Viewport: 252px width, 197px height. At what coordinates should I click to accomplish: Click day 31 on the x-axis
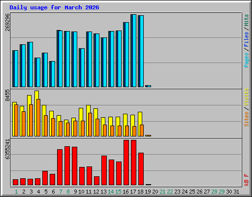click(236, 192)
